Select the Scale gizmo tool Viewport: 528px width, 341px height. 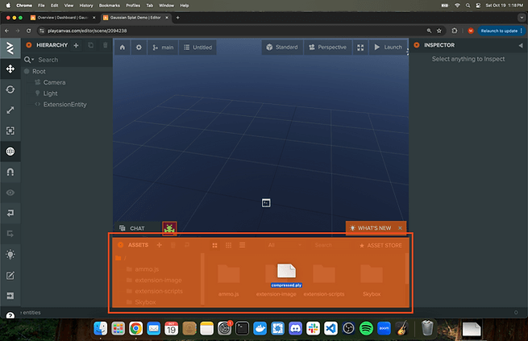[x=10, y=110]
